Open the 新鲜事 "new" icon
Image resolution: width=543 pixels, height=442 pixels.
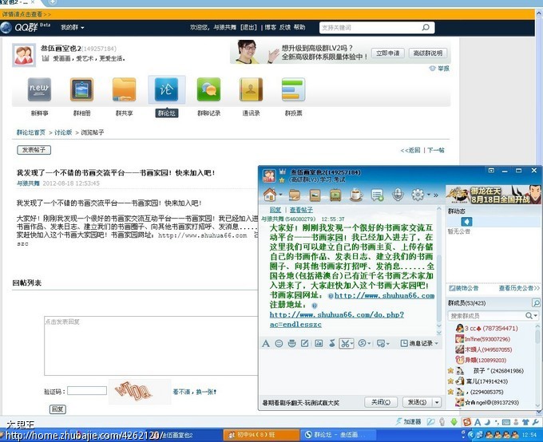39,89
